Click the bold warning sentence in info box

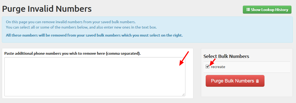tap(94, 35)
